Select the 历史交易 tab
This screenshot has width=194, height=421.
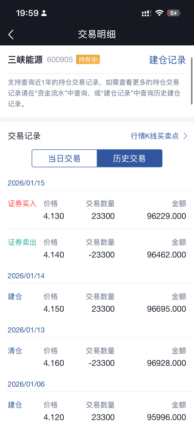pos(129,158)
